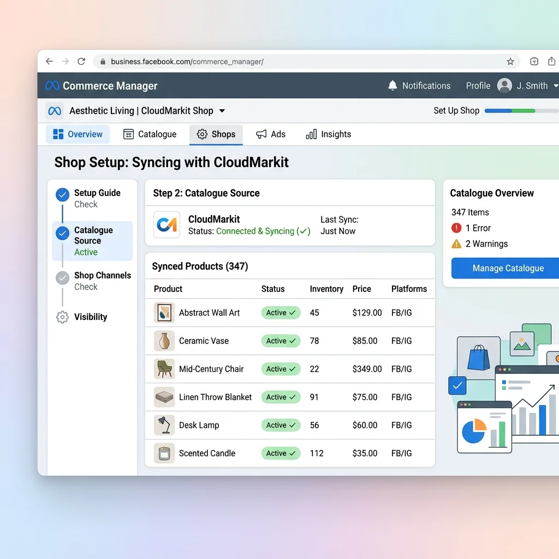Click Active status badge for Scented Candle

coord(281,454)
